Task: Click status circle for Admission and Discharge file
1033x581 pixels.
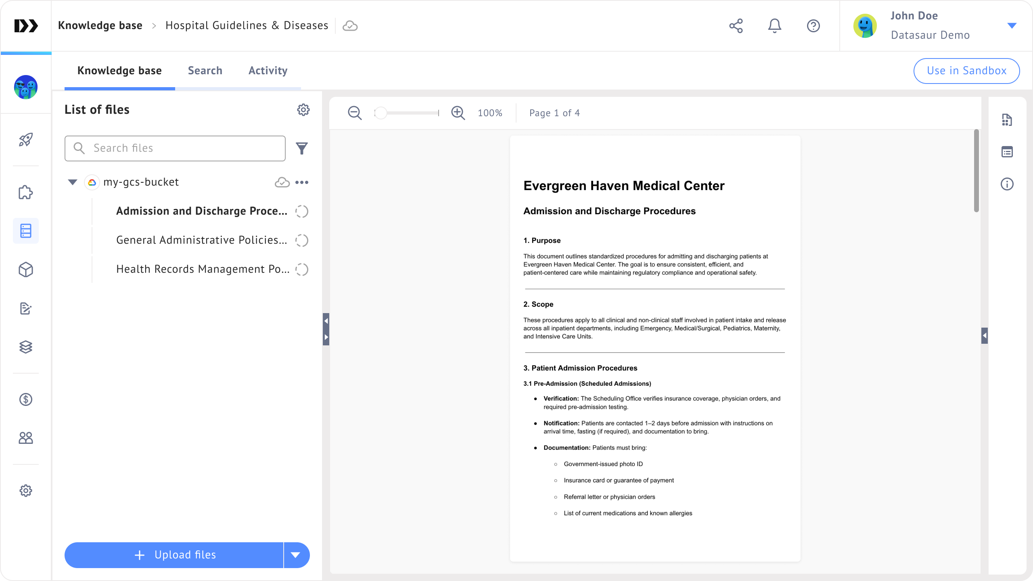Action: pyautogui.click(x=302, y=211)
